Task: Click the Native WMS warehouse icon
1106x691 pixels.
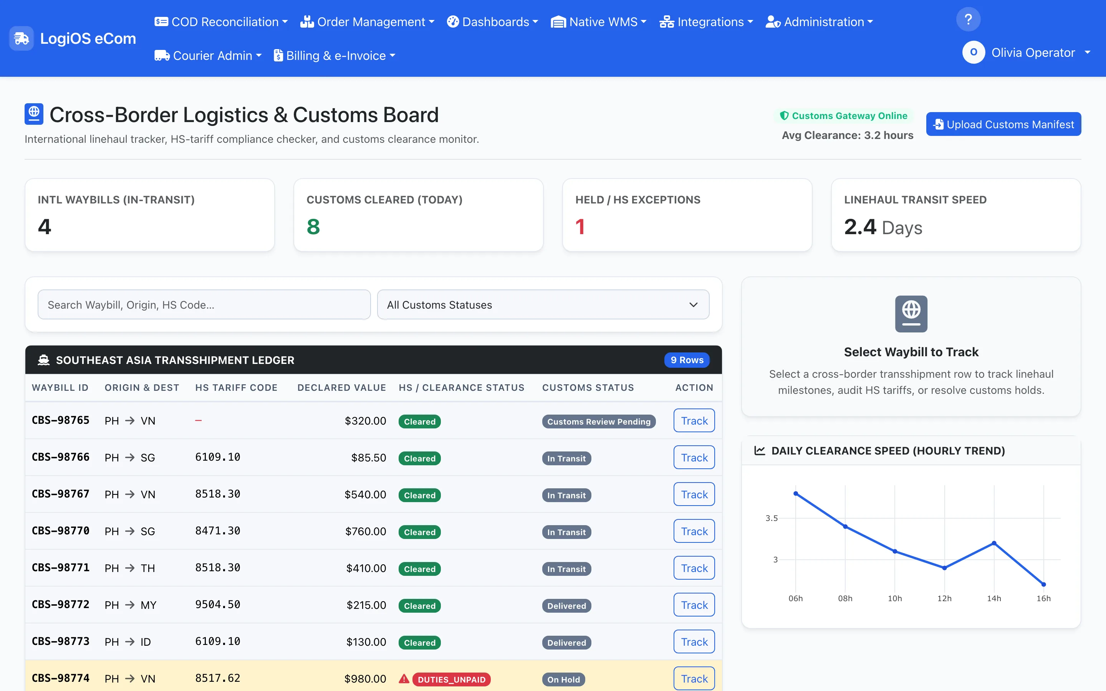Action: click(x=558, y=22)
